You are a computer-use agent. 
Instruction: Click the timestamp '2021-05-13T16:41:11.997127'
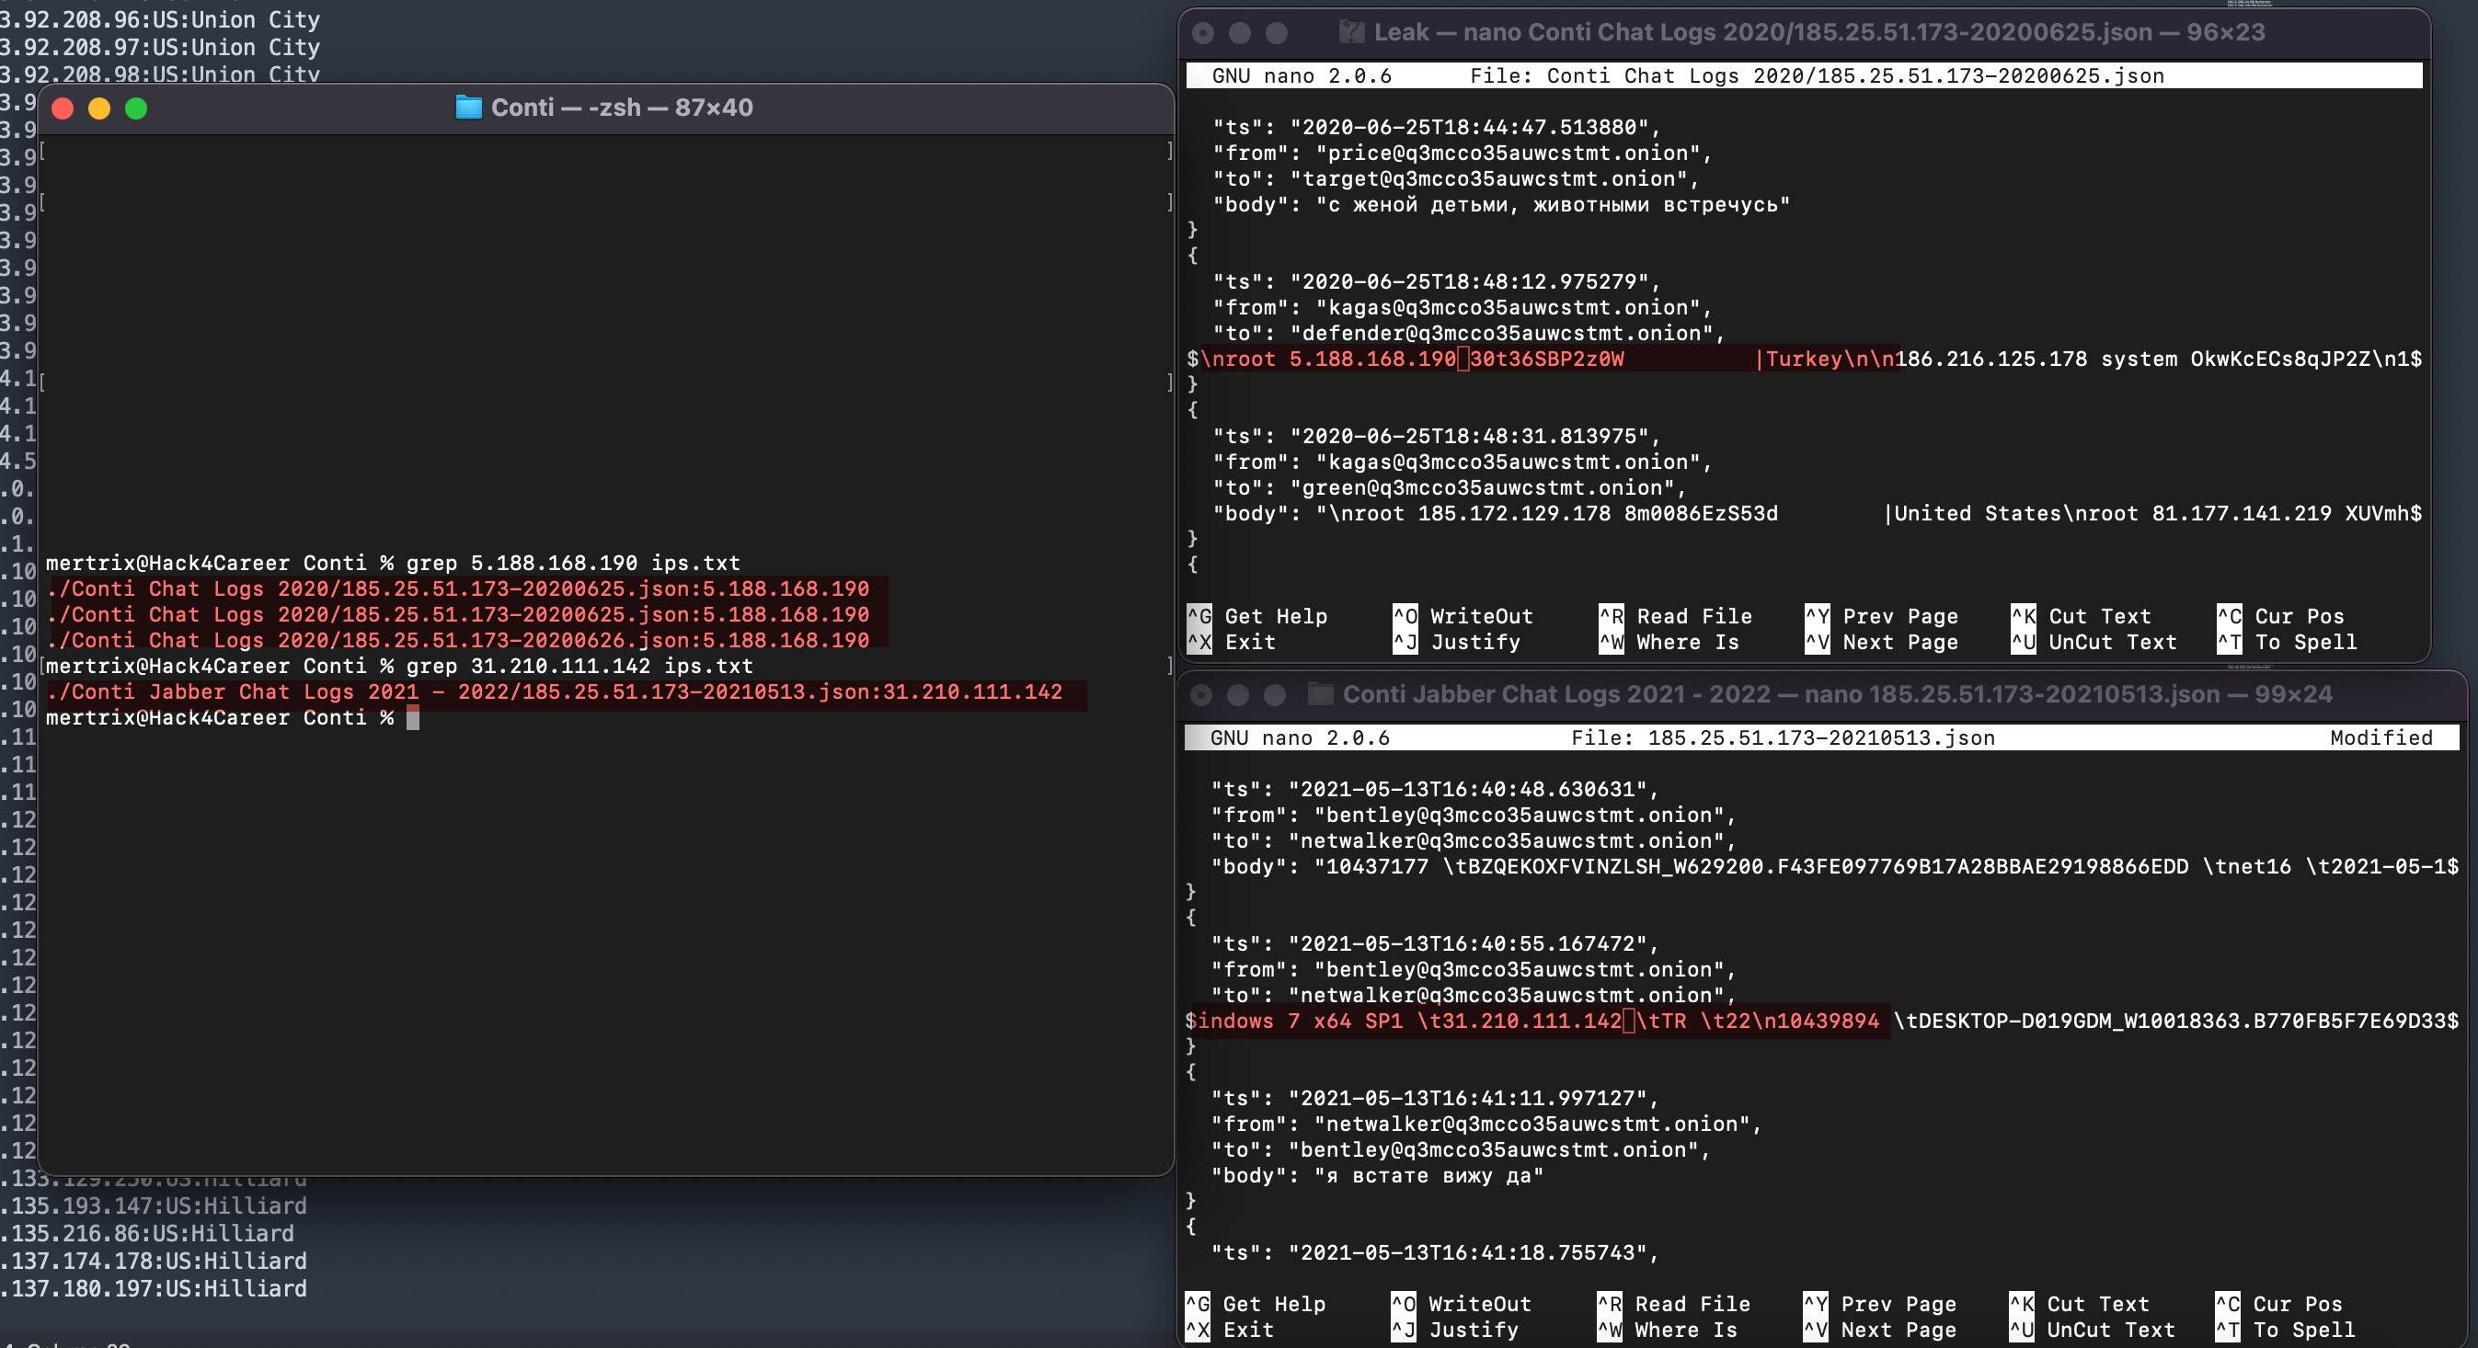click(x=1467, y=1098)
